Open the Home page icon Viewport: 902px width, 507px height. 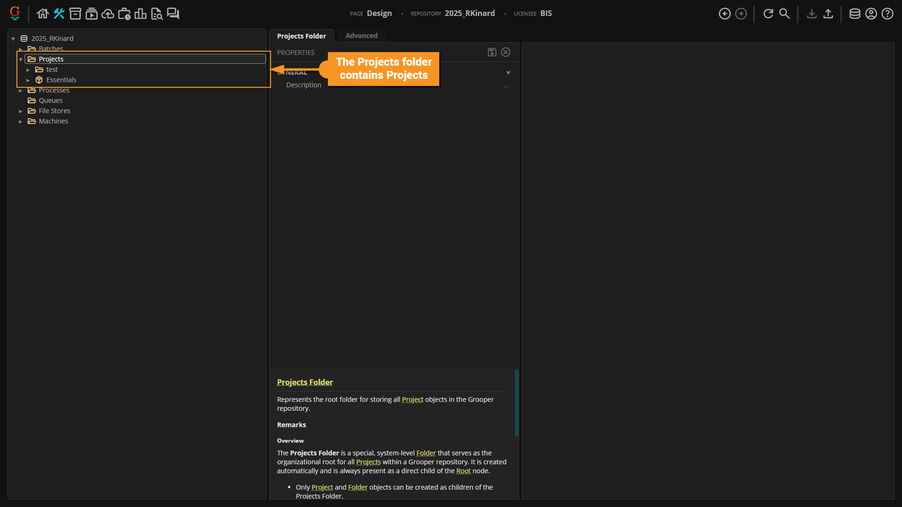coord(43,14)
